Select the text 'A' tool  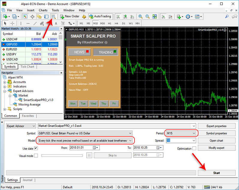(56, 23)
